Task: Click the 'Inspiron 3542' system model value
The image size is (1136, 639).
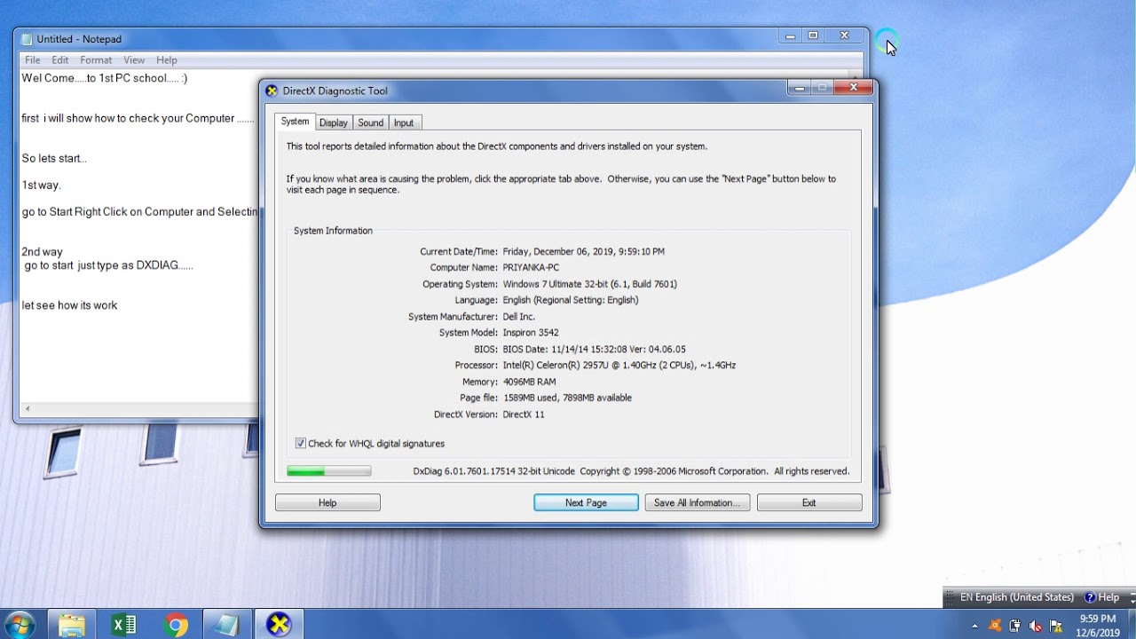Action: [x=531, y=333]
